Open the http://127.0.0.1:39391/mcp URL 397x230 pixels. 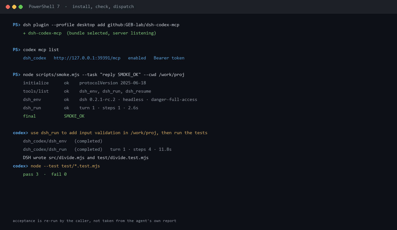(x=87, y=58)
